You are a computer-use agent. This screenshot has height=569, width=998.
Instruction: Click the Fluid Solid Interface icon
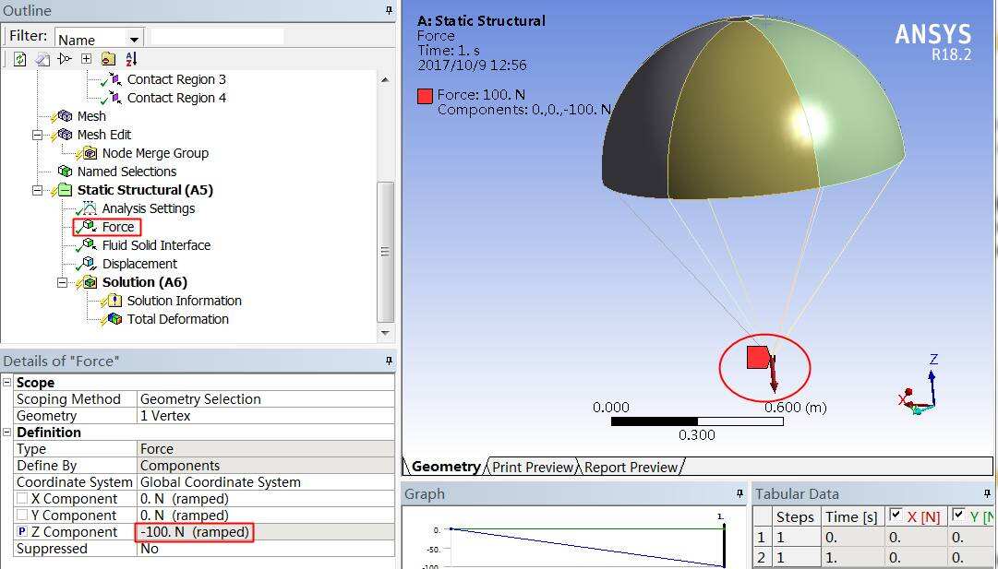coord(90,245)
